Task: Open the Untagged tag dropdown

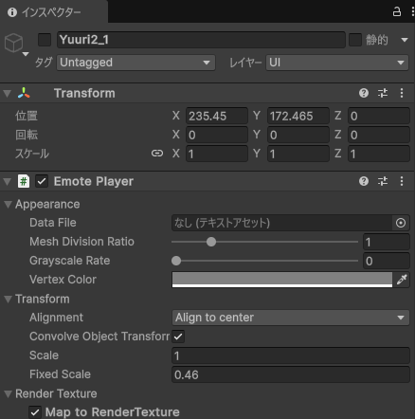Action: coord(136,63)
